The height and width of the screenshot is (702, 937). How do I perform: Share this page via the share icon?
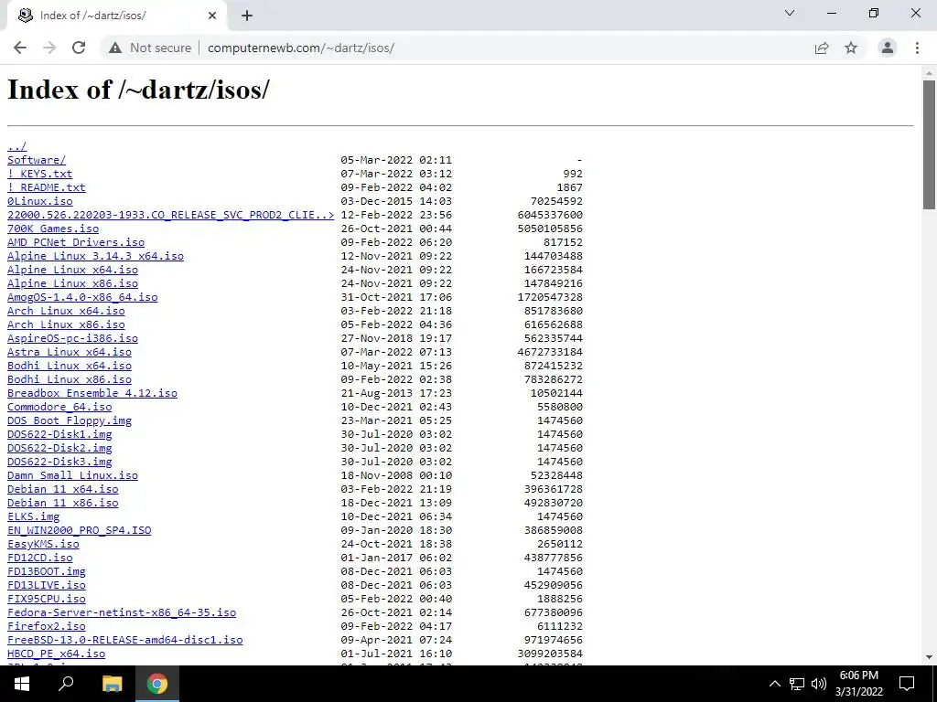coord(822,48)
